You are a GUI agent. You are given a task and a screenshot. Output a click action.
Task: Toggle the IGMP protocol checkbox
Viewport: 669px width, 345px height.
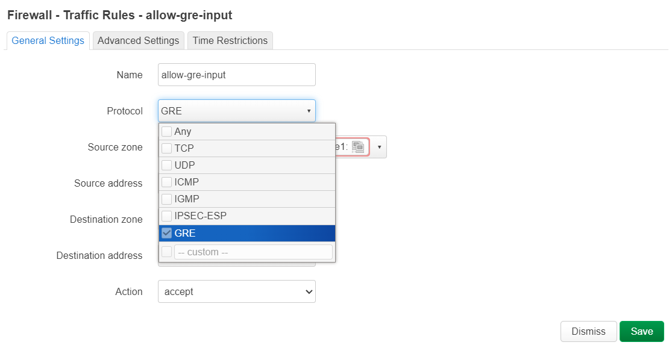click(167, 199)
